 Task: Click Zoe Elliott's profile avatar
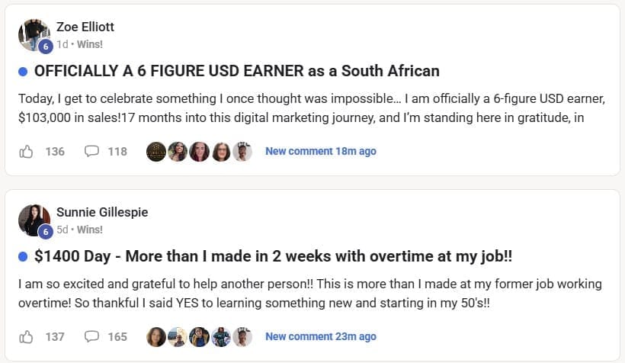click(x=34, y=34)
